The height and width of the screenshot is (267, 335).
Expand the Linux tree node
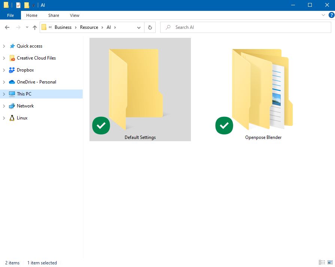[x=4, y=118]
